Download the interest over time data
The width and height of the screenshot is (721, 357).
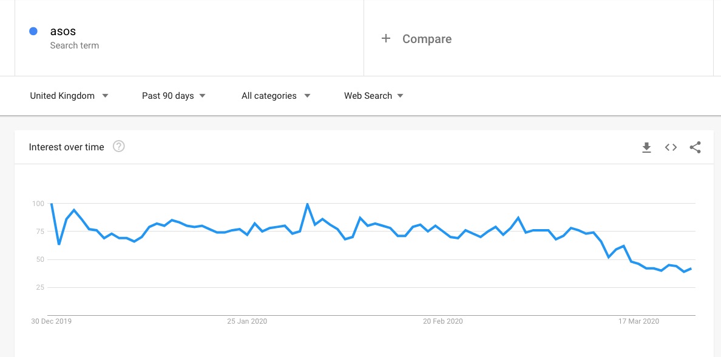(x=646, y=147)
